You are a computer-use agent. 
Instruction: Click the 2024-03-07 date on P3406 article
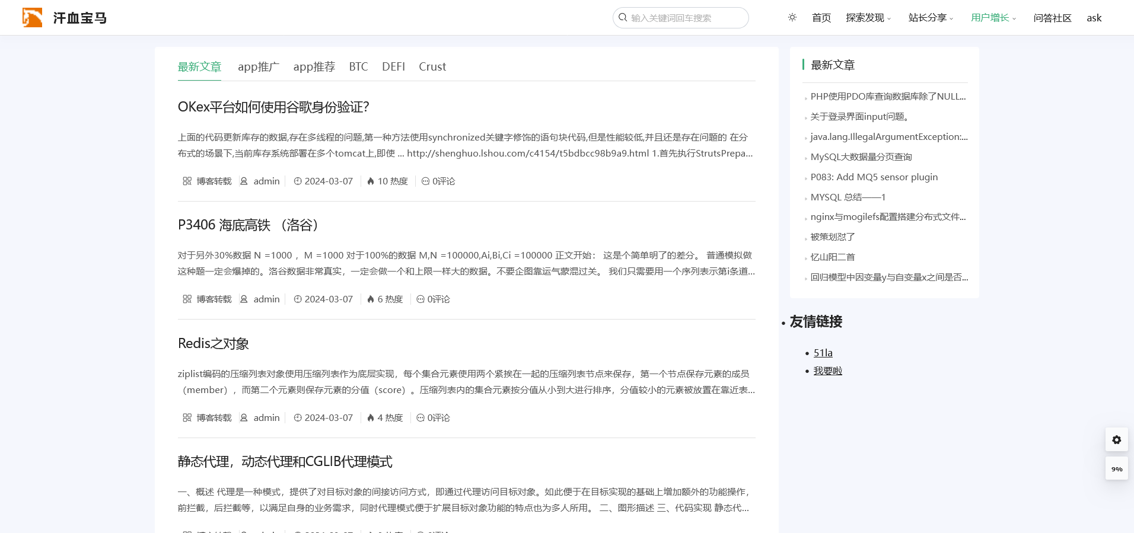[x=329, y=299]
